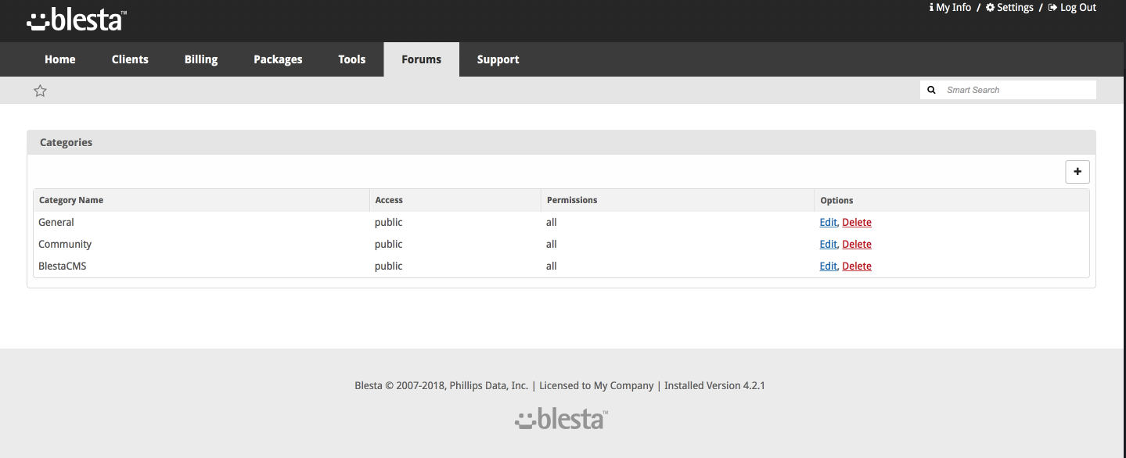The height and width of the screenshot is (458, 1126).
Task: Open Settings with the gear icon
Action: pyautogui.click(x=1009, y=7)
